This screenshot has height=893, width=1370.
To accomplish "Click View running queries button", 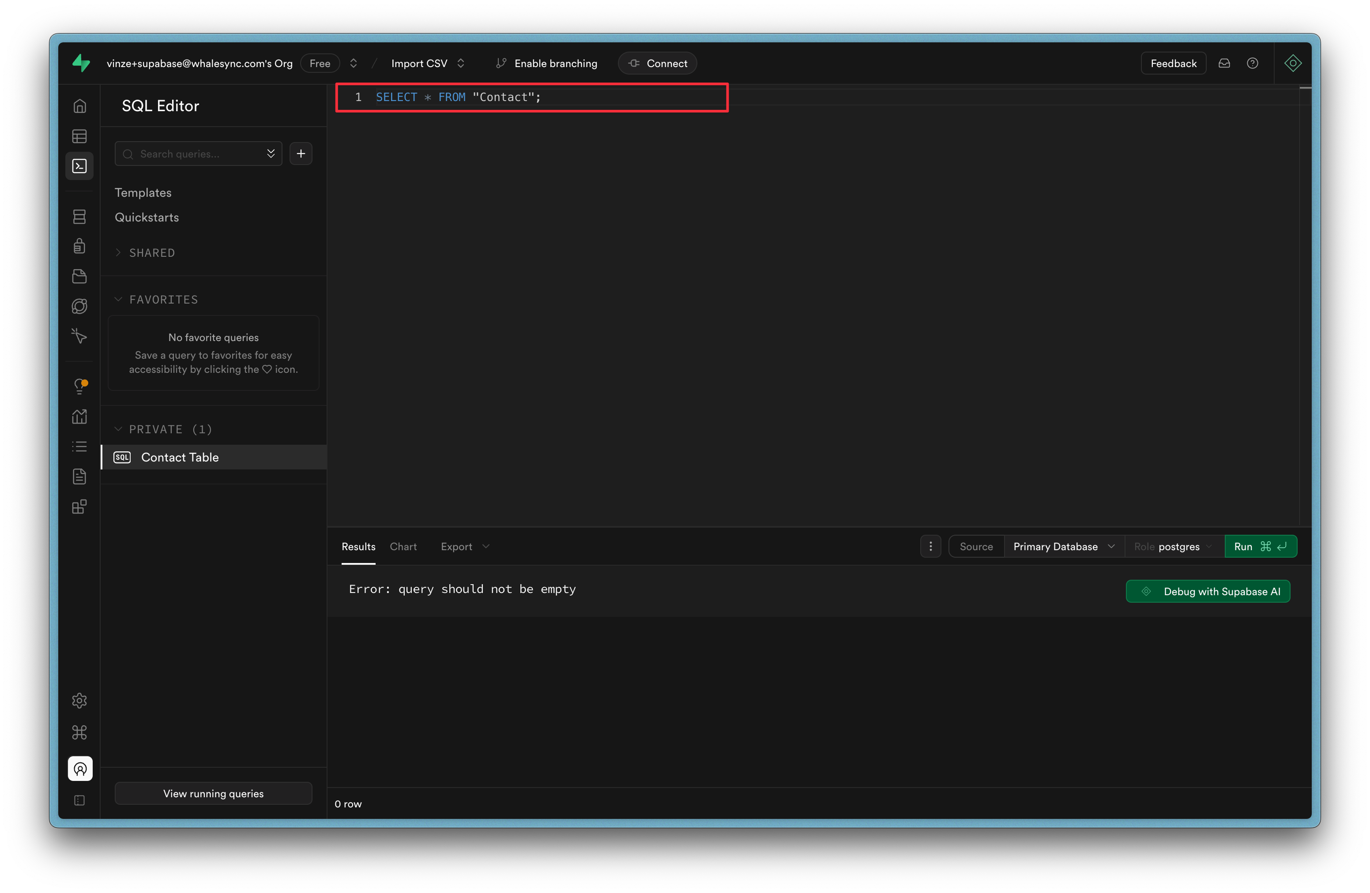I will 214,793.
